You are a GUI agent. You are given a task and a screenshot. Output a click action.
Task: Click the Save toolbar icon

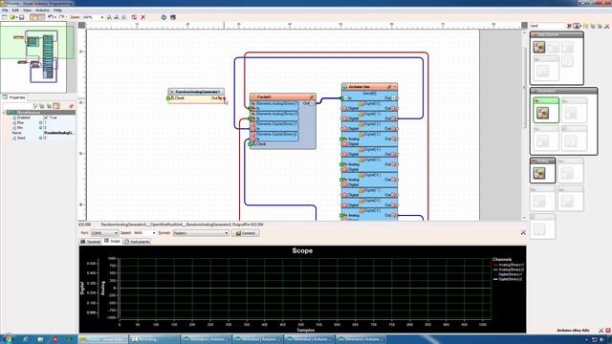click(21, 17)
